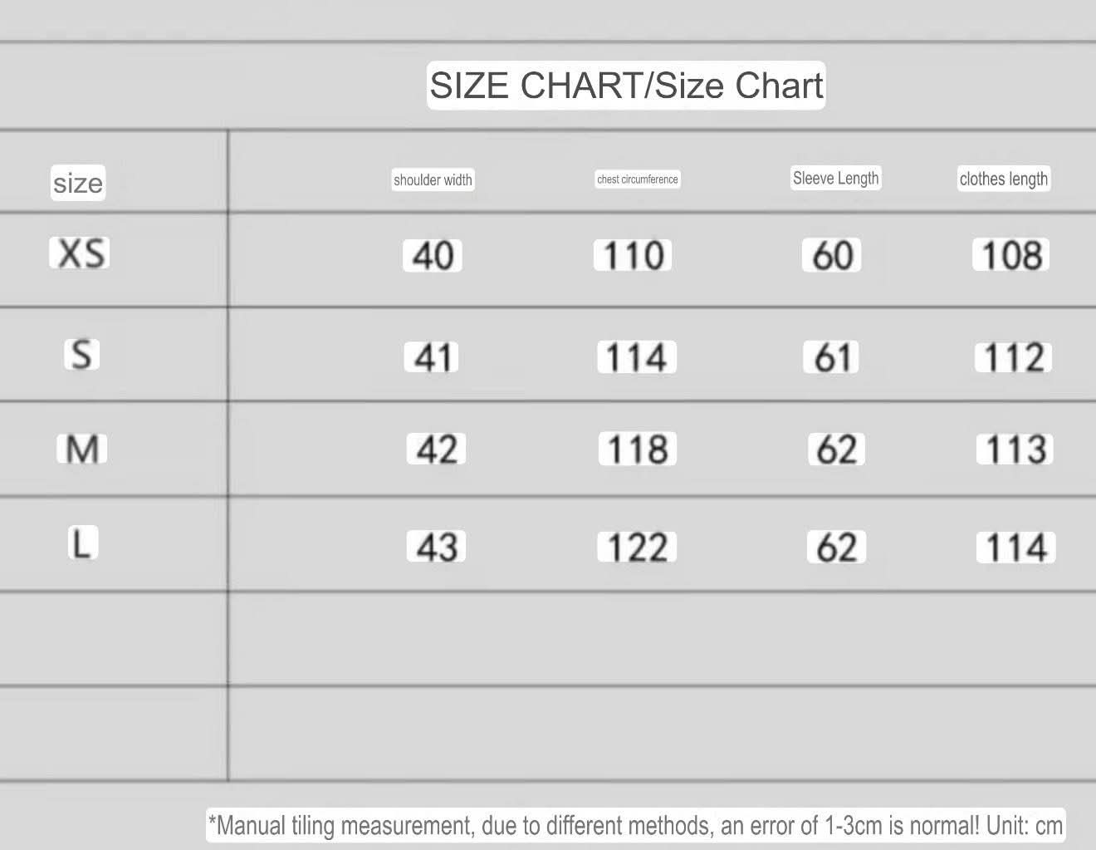This screenshot has height=850, width=1096.
Task: Select the Sleeve Length column header
Action: pos(835,178)
